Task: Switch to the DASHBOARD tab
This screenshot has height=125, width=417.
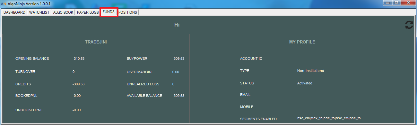Action: pyautogui.click(x=14, y=12)
